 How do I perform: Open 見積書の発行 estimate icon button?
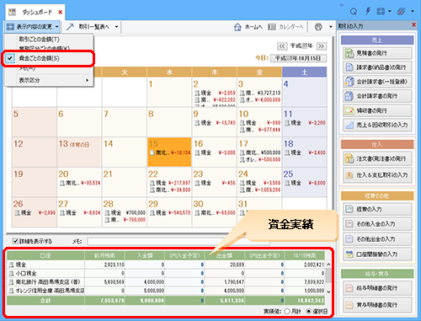[349, 53]
